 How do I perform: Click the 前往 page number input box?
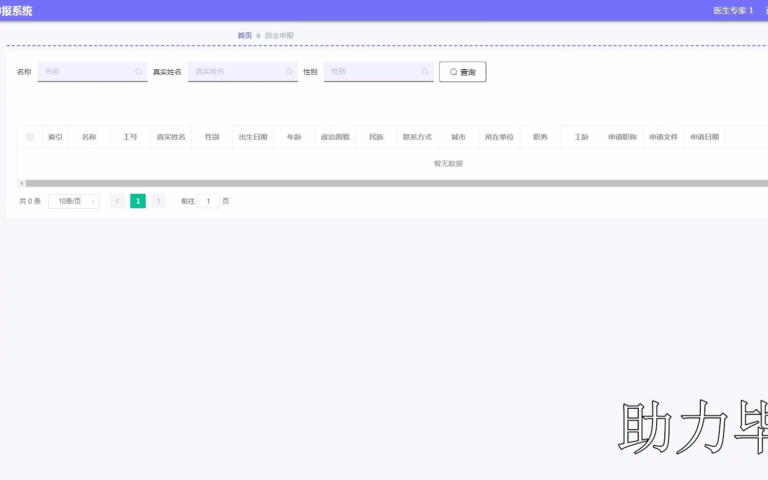coord(208,201)
